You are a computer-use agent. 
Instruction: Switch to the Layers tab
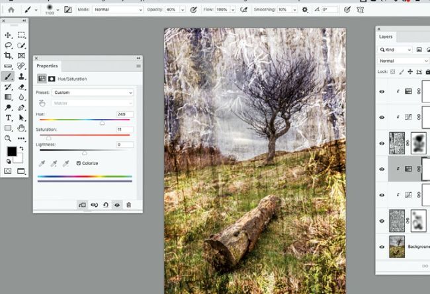(386, 38)
